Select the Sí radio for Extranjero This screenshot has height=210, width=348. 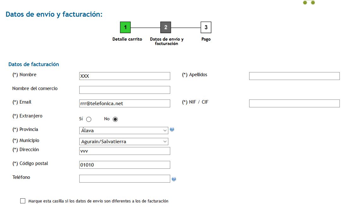click(89, 119)
